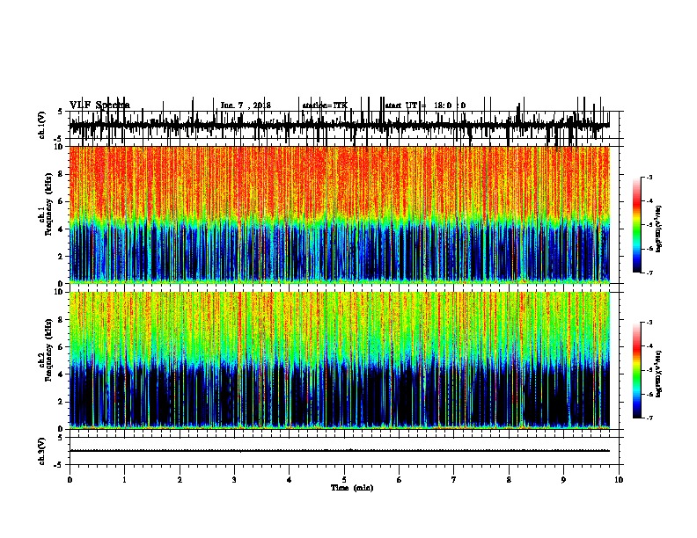Click the 8 minute tick label
The image size is (697, 538).
[509, 480]
